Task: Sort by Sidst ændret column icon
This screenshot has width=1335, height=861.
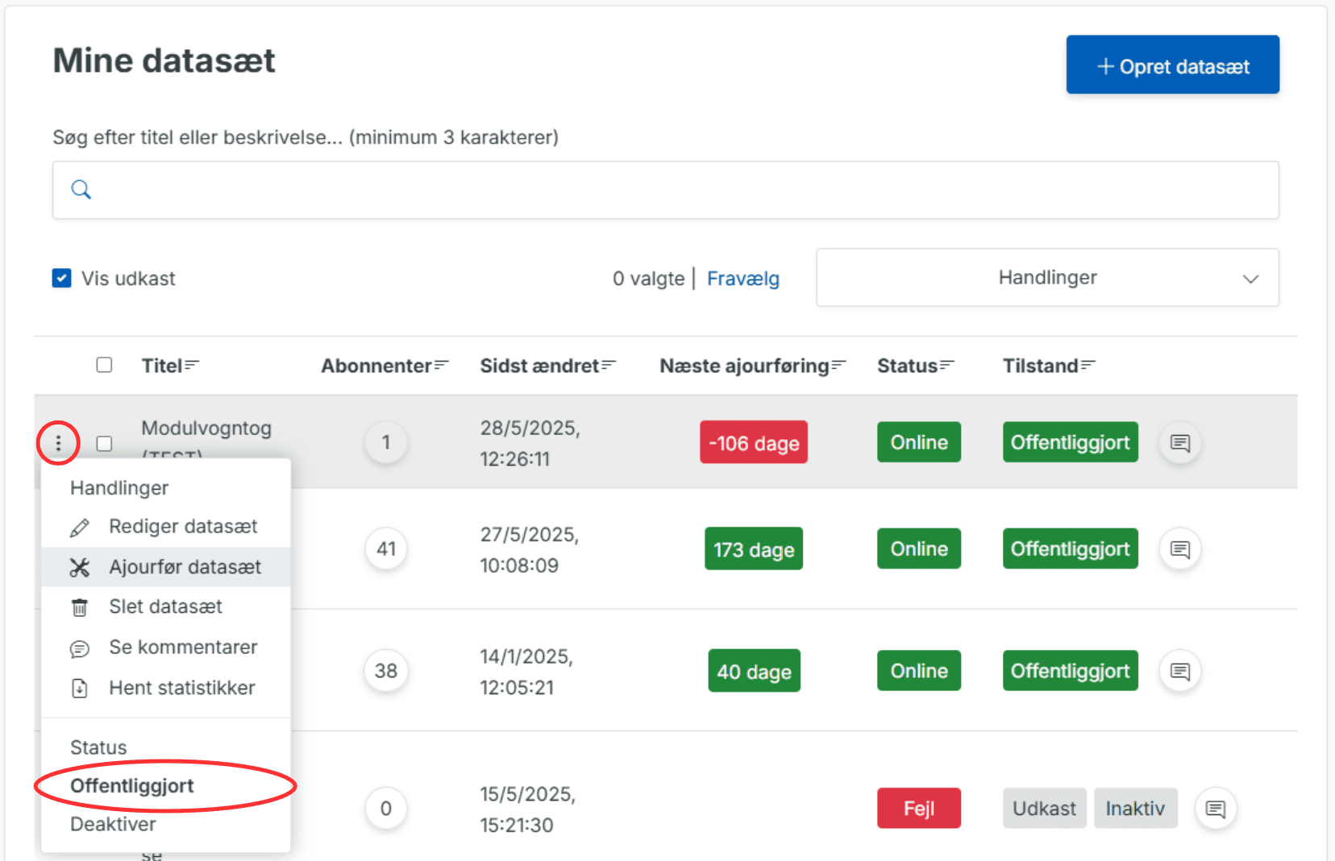Action: click(x=609, y=366)
